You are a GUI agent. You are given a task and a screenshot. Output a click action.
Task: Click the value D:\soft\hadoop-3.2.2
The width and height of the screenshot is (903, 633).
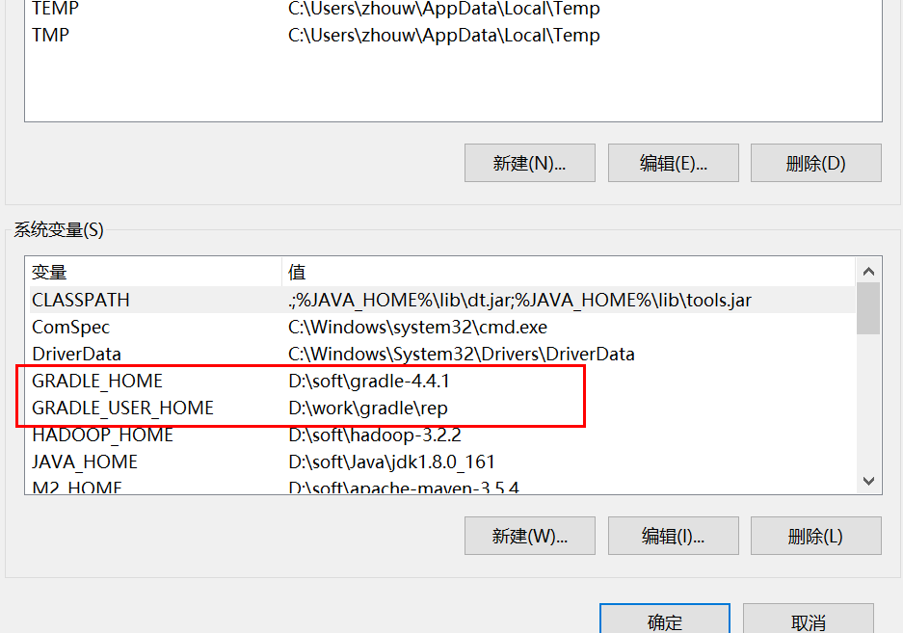click(x=375, y=435)
